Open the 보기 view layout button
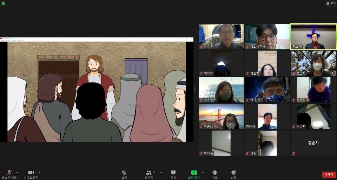The image size is (337, 180). click(331, 4)
